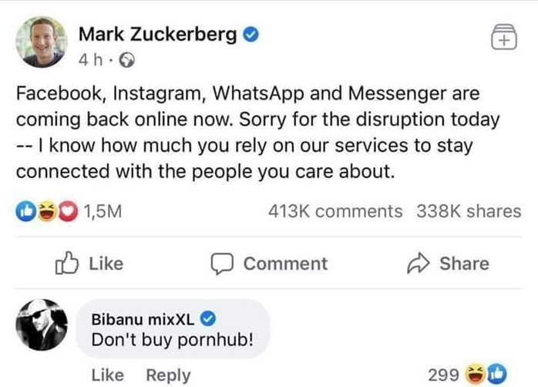The height and width of the screenshot is (387, 538).
Task: Click the thumbs-up Like icon under post
Action: (66, 264)
